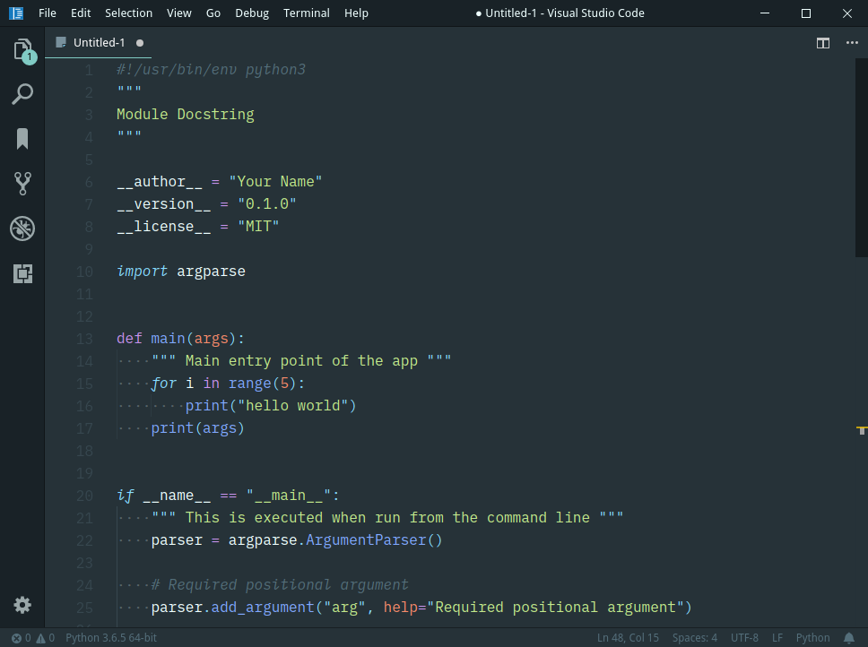This screenshot has height=647, width=868.
Task: Select the Python 3.6.5 64-bit interpreter
Action: pos(109,637)
